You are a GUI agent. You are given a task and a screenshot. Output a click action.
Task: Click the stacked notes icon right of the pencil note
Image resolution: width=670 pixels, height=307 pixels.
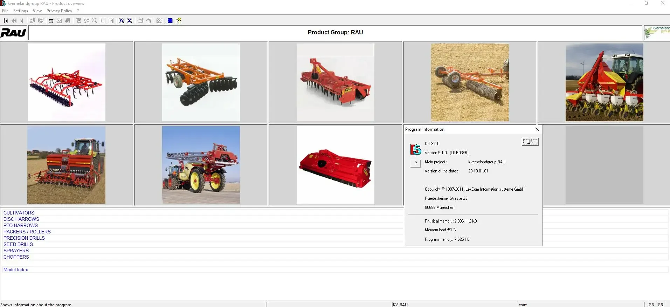(68, 21)
